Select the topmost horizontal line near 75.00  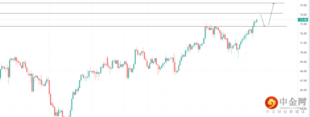[144, 3]
